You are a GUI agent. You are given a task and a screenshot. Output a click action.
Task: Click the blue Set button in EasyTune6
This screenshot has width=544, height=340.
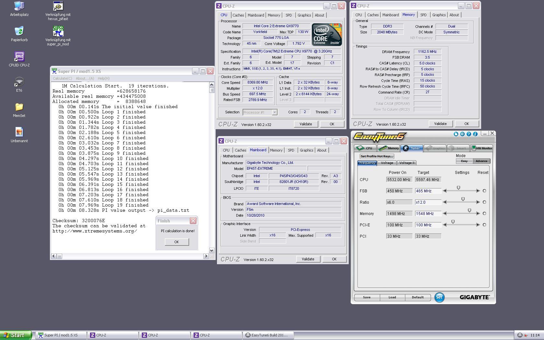[439, 297]
